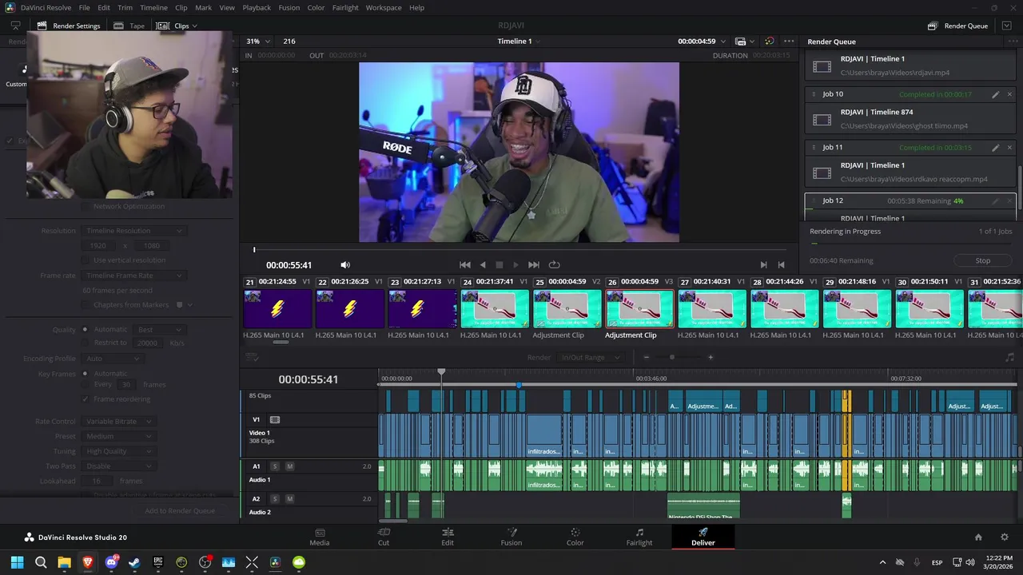The image size is (1023, 575).
Task: Mute the Audio 1 track
Action: [289, 466]
